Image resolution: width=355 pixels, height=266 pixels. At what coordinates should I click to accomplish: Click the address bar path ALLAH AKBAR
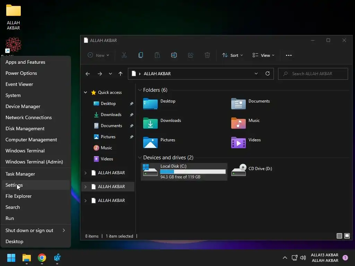157,74
